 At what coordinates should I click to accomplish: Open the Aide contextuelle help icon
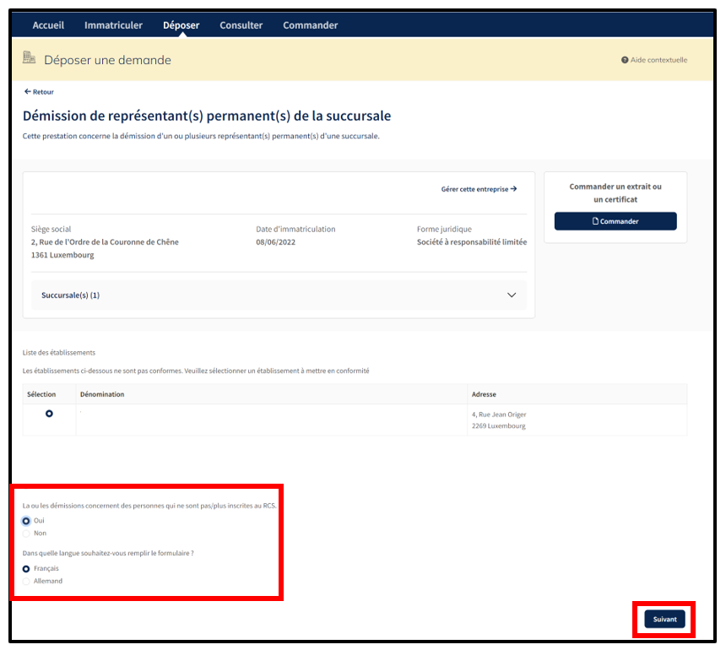coord(625,60)
